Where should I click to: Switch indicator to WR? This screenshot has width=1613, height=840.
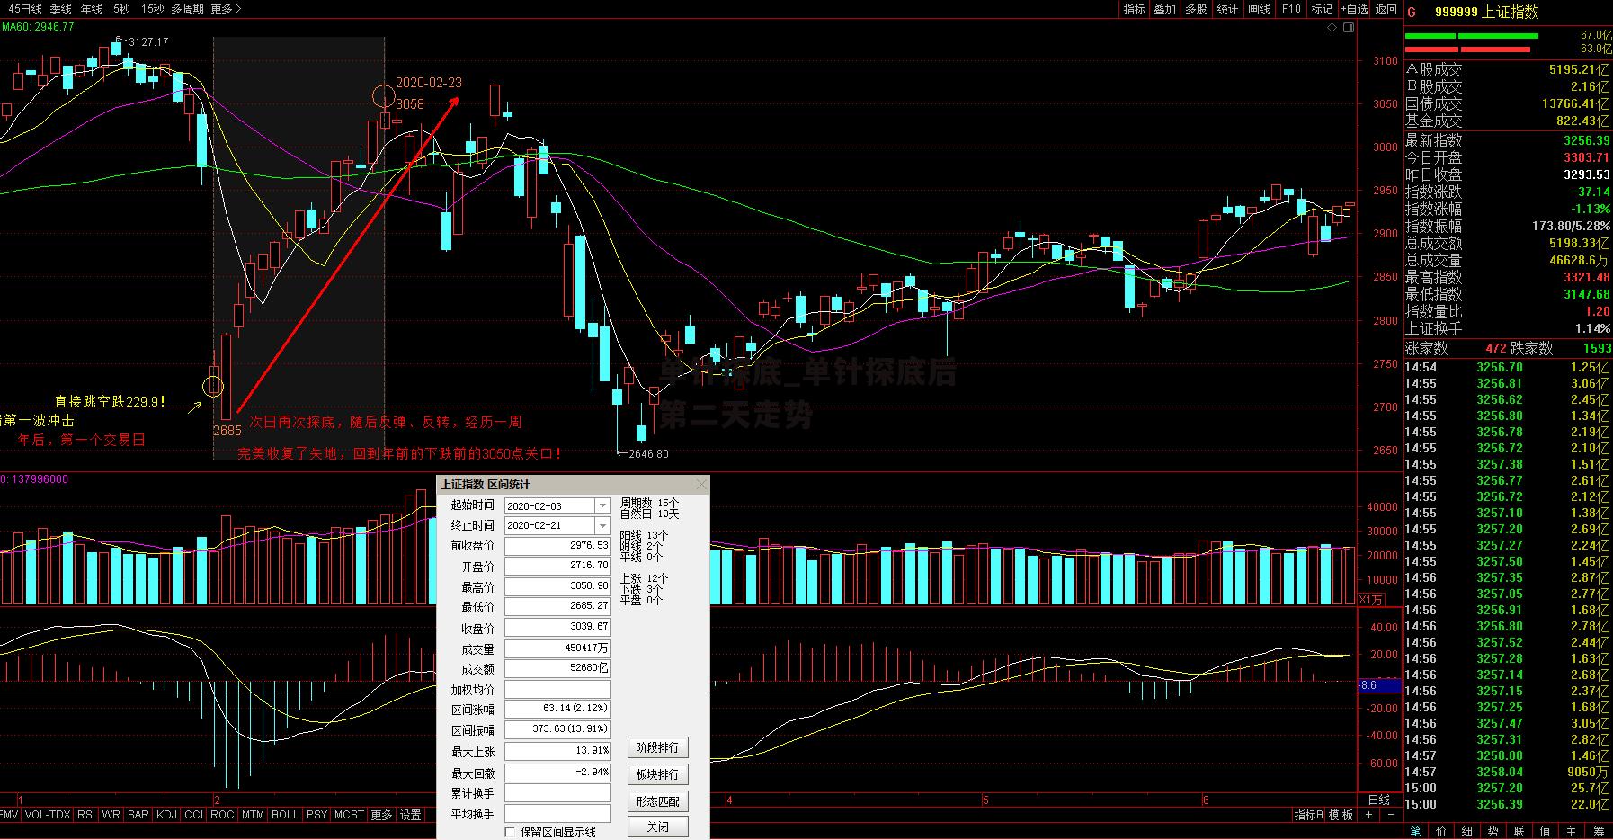(x=111, y=815)
